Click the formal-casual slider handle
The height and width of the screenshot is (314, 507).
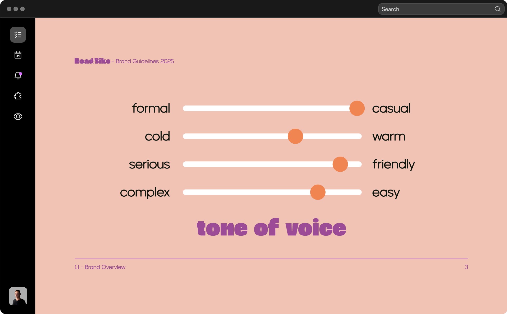pyautogui.click(x=357, y=108)
